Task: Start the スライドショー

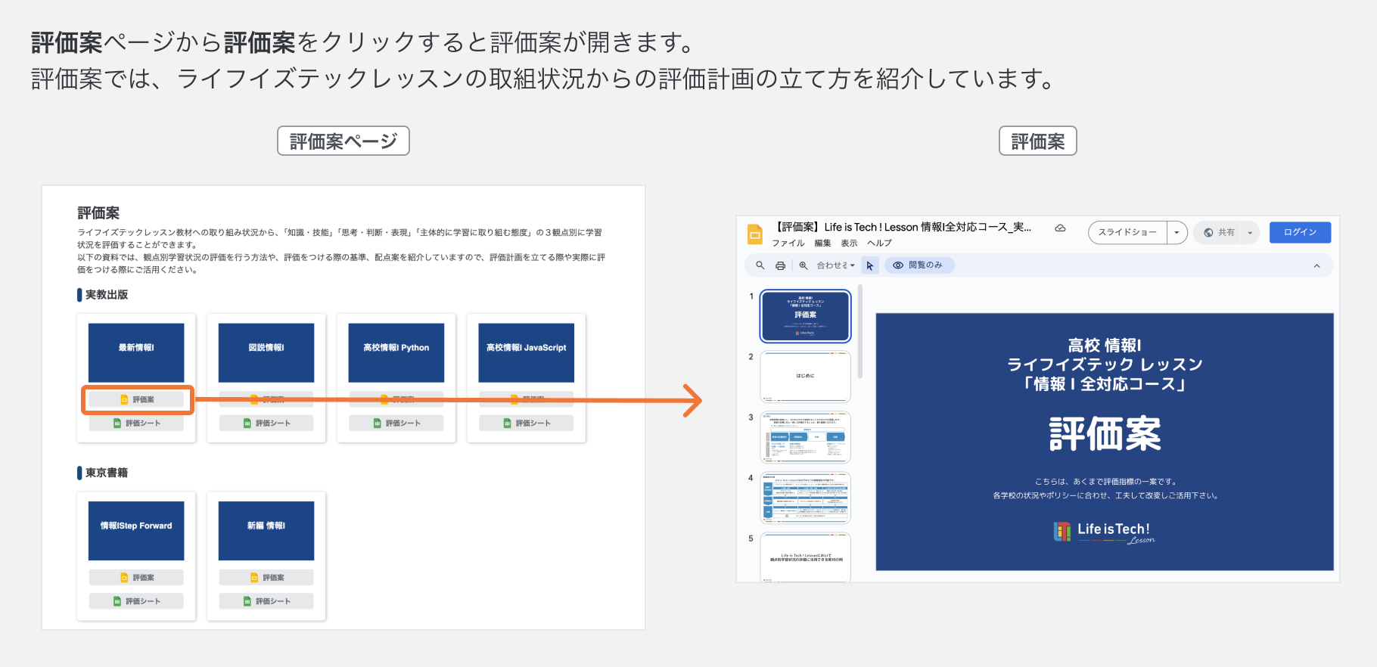Action: click(1127, 232)
